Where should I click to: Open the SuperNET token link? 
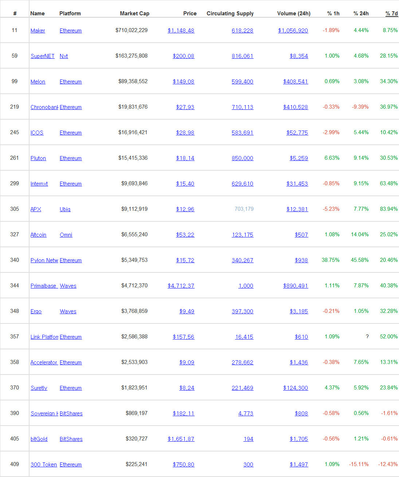[x=43, y=56]
